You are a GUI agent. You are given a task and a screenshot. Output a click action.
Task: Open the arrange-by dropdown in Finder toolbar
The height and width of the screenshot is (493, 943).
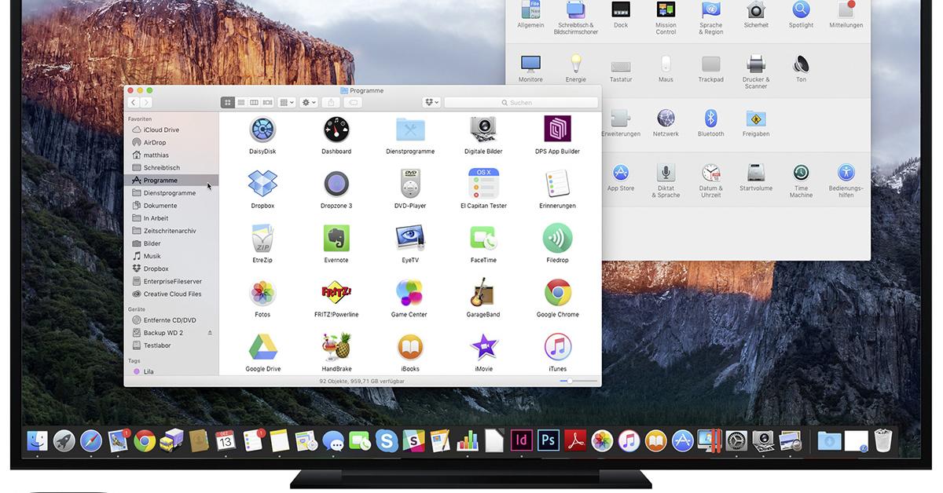click(x=287, y=103)
